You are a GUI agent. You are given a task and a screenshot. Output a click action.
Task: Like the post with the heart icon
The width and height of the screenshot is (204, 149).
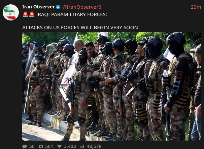(59, 146)
